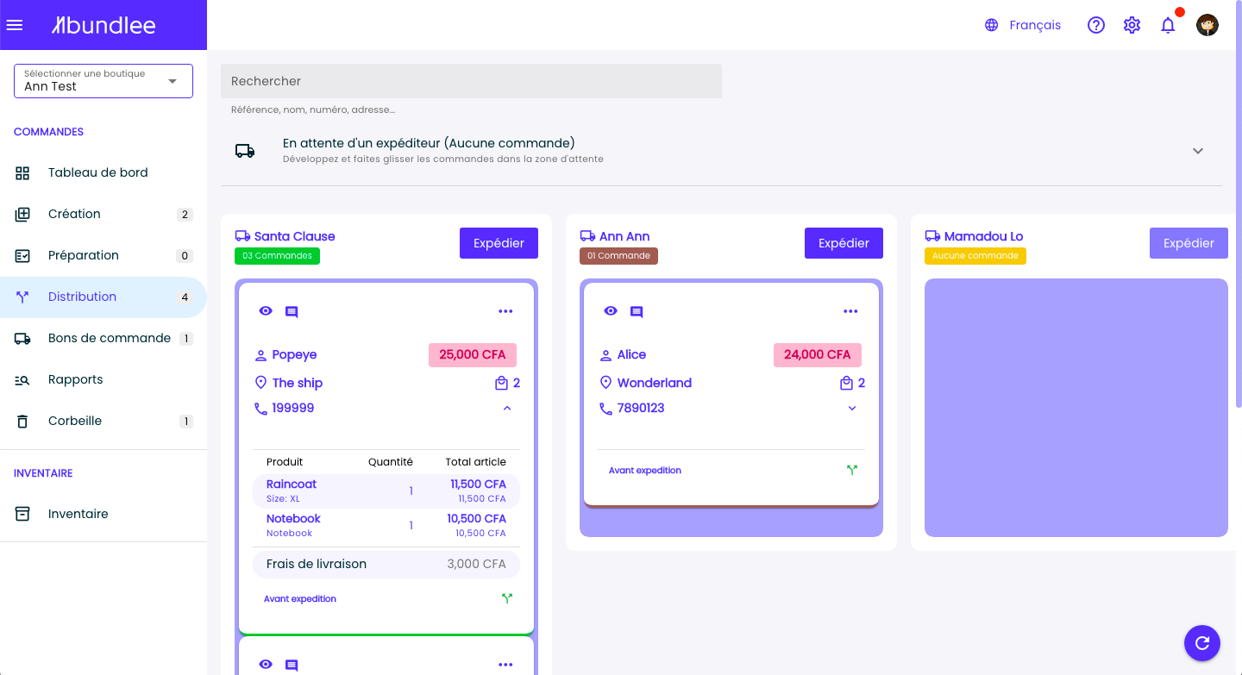Open user avatar profile menu
The image size is (1242, 675).
(x=1207, y=25)
